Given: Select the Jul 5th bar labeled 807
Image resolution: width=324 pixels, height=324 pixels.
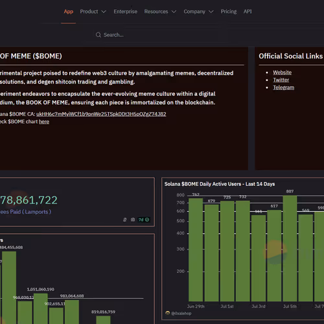Looking at the screenshot, I should tap(290, 248).
